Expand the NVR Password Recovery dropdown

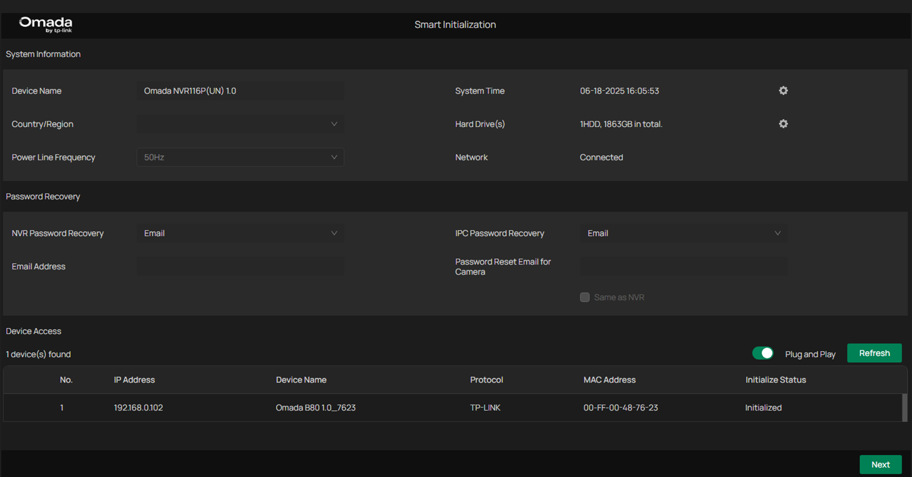pyautogui.click(x=240, y=233)
